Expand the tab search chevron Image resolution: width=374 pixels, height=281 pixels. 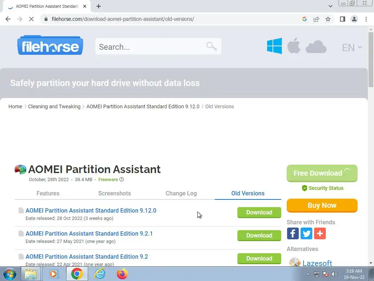[x=330, y=6]
